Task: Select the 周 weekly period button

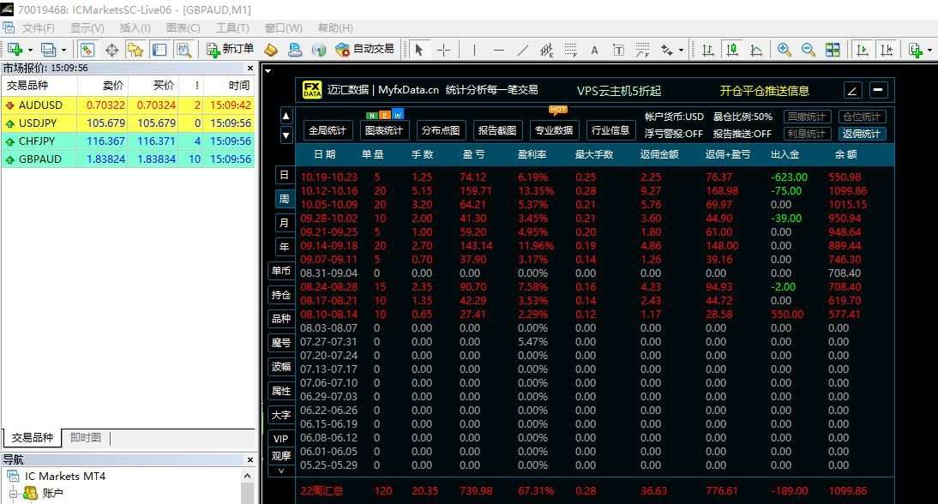Action: pos(284,199)
